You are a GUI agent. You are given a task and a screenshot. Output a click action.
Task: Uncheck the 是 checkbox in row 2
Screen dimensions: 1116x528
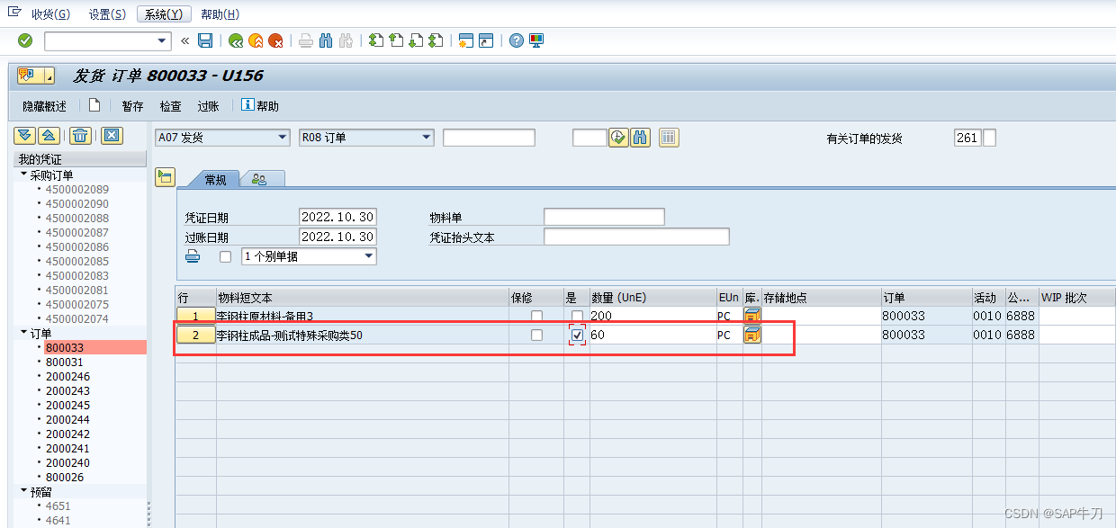[x=577, y=335]
